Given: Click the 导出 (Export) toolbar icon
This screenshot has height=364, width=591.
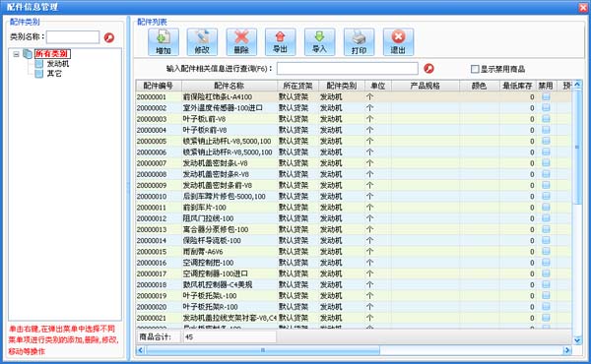Looking at the screenshot, I should (280, 41).
